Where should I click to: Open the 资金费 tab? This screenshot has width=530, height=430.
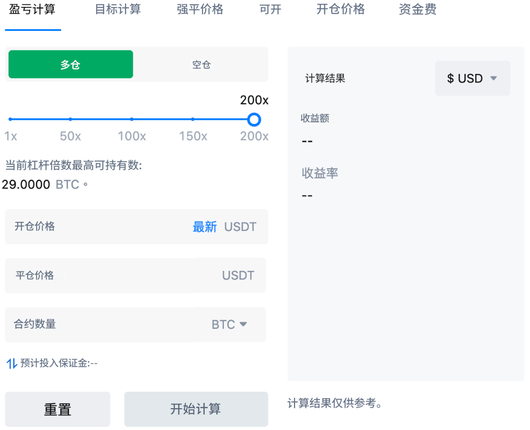[x=417, y=10]
